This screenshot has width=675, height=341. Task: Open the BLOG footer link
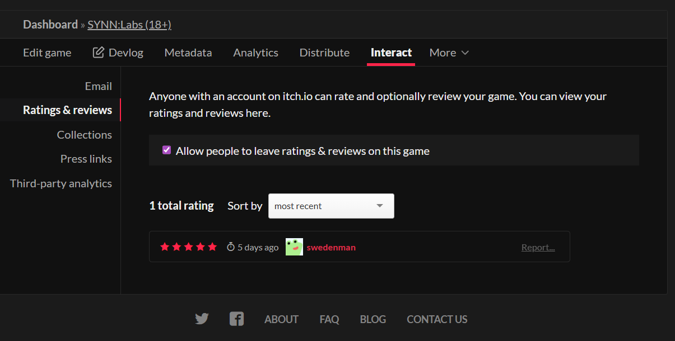coord(373,319)
